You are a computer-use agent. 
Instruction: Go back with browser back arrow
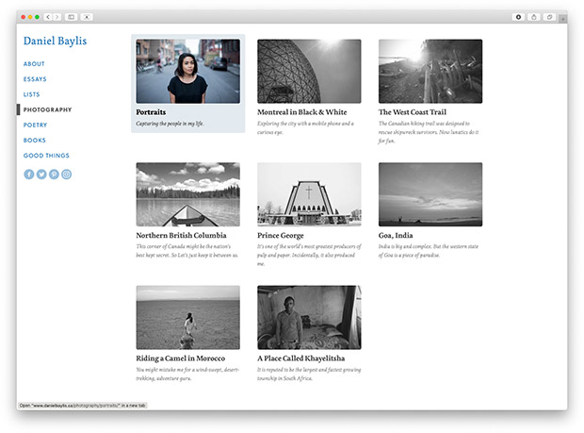coord(47,17)
